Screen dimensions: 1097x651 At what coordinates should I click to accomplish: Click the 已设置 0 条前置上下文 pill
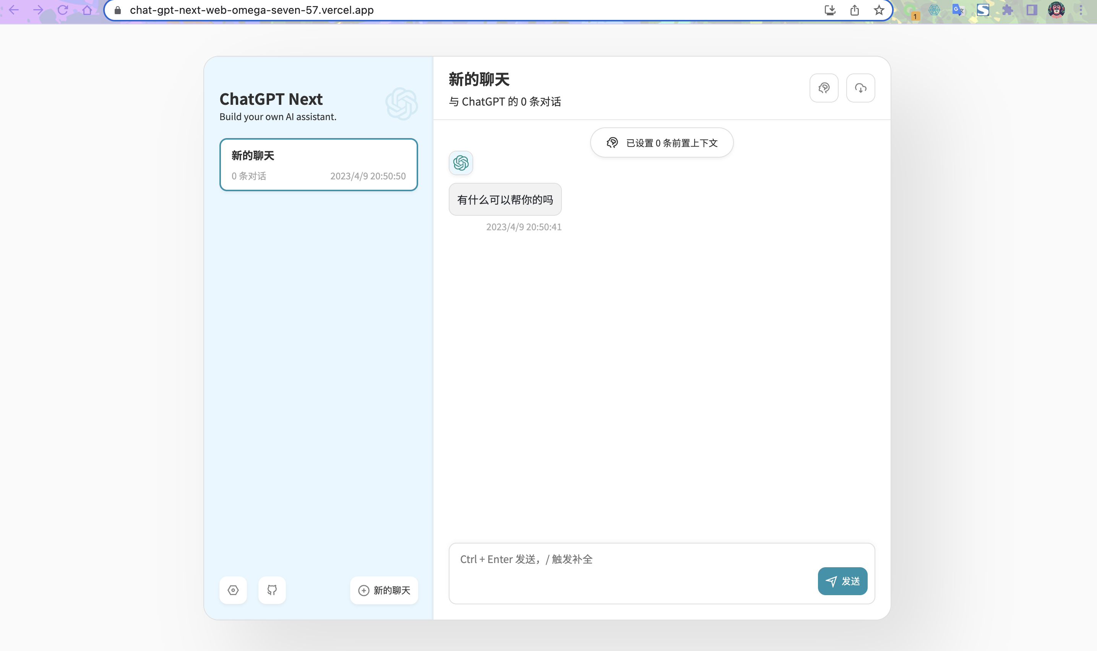(661, 143)
